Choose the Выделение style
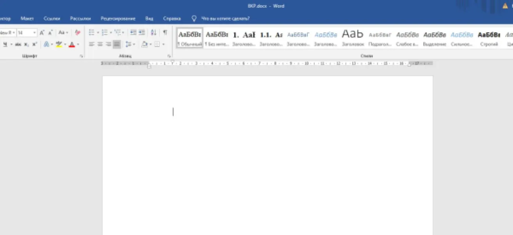 pos(435,38)
